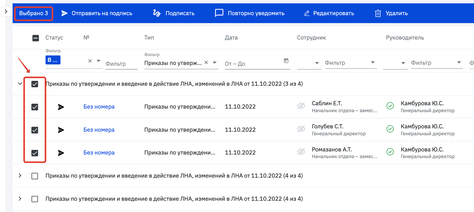Click the sent status icon in Голубев row
The width and height of the screenshot is (474, 212).
[61, 130]
